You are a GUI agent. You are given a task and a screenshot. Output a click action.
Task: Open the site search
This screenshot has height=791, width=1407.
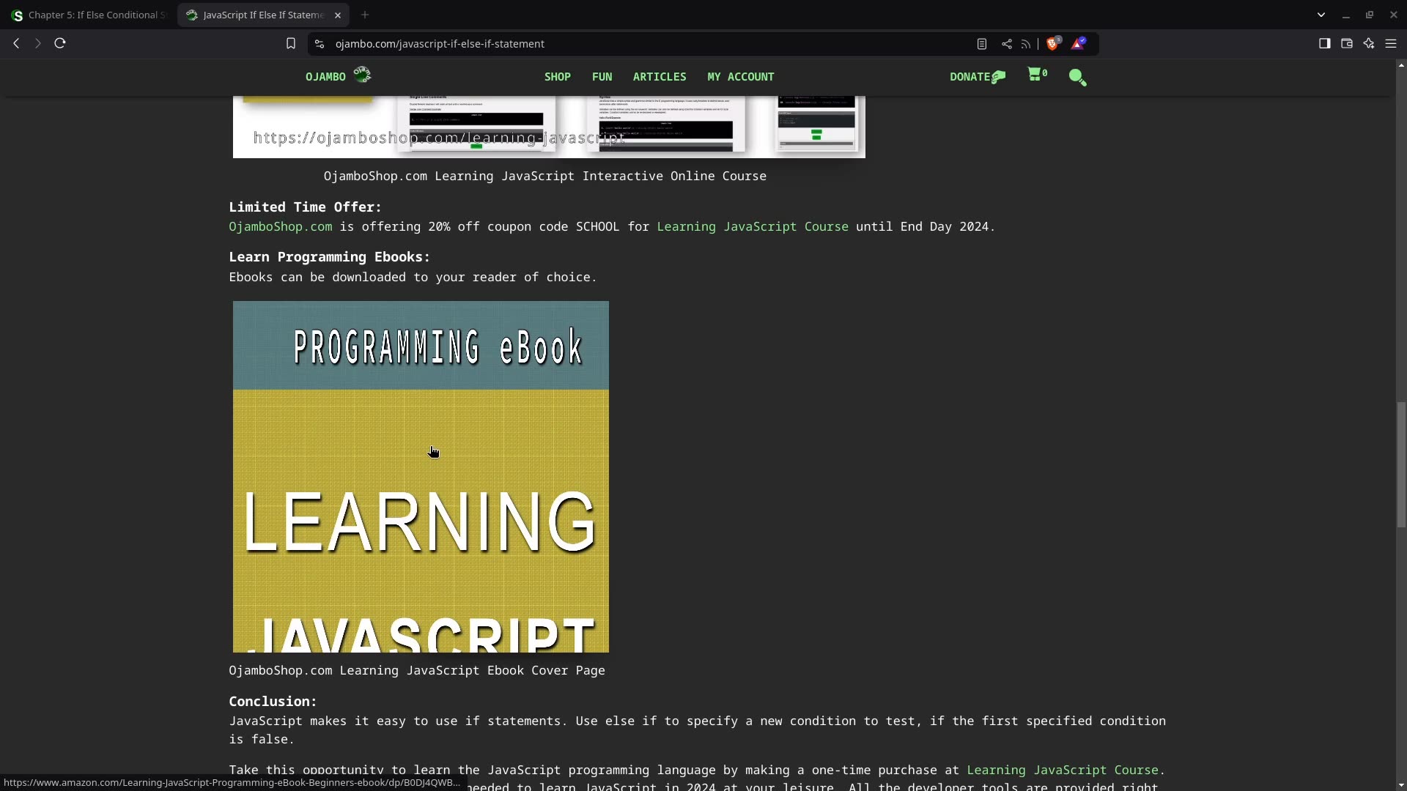1077,77
